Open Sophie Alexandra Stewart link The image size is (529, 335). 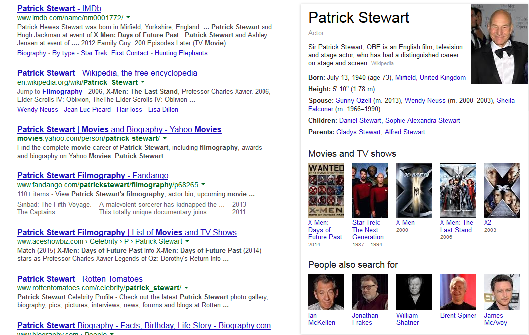(x=422, y=120)
